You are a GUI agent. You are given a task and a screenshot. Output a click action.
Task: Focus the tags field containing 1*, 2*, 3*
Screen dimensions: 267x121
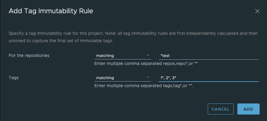point(209,78)
